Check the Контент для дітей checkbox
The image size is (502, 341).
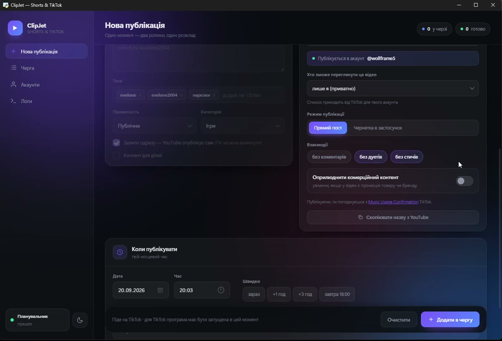[x=116, y=155]
